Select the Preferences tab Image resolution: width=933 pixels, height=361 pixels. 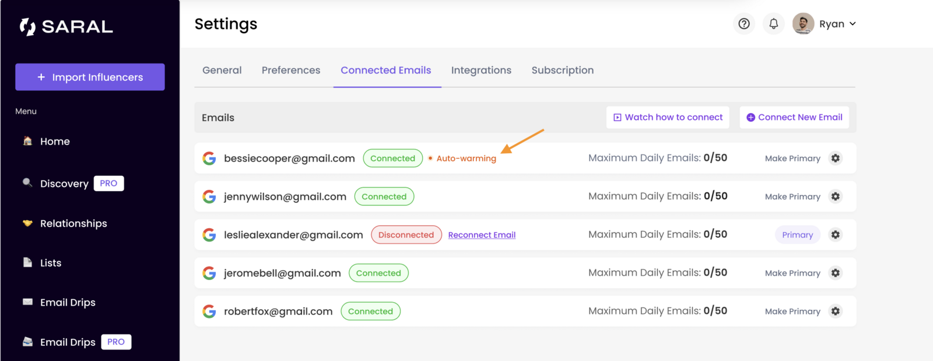coord(291,70)
